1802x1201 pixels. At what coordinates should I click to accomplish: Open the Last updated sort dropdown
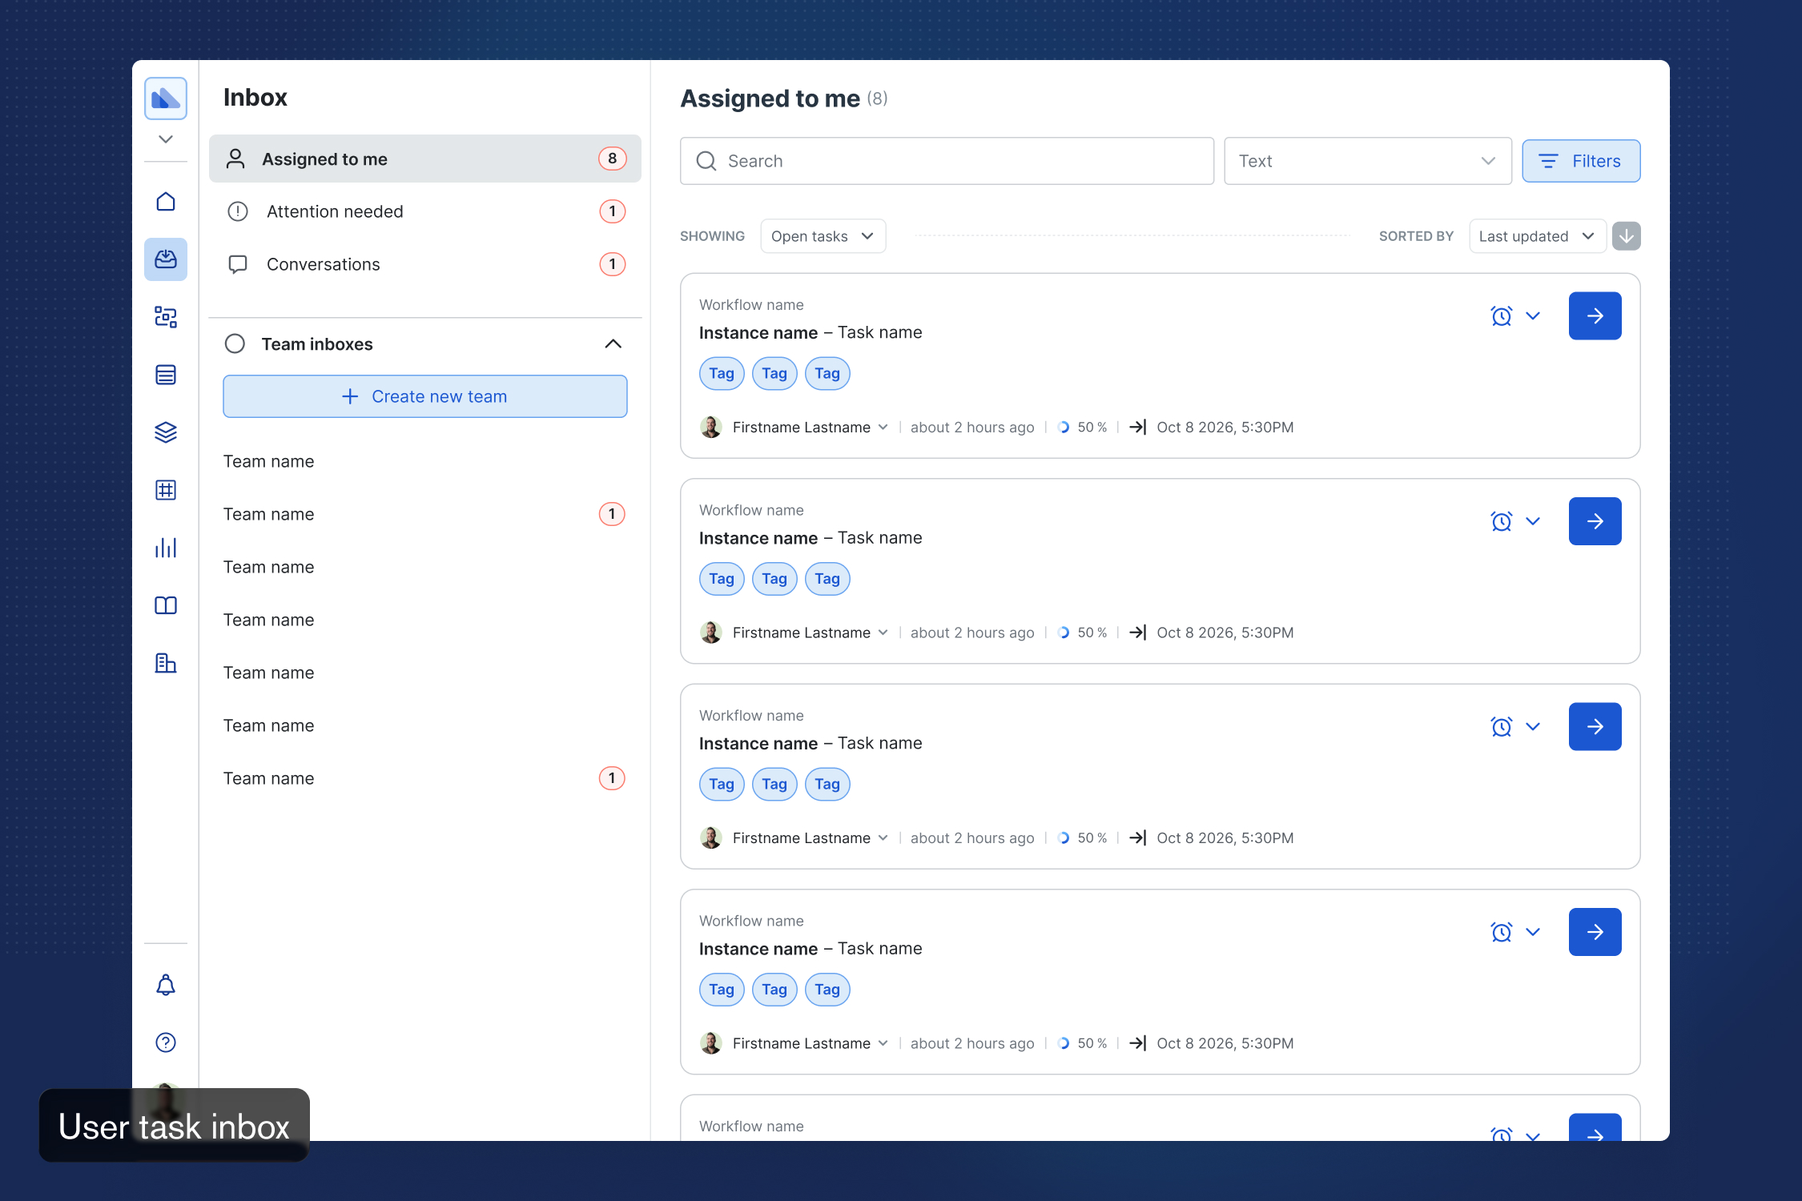pos(1538,236)
